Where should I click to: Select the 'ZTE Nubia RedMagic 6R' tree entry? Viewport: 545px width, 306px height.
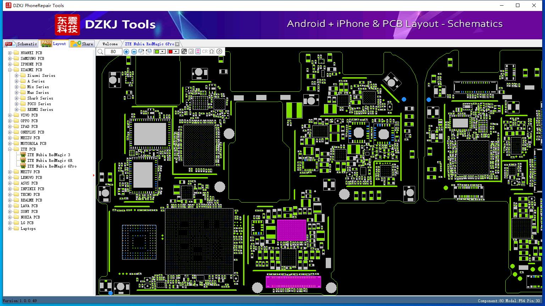pyautogui.click(x=50, y=160)
